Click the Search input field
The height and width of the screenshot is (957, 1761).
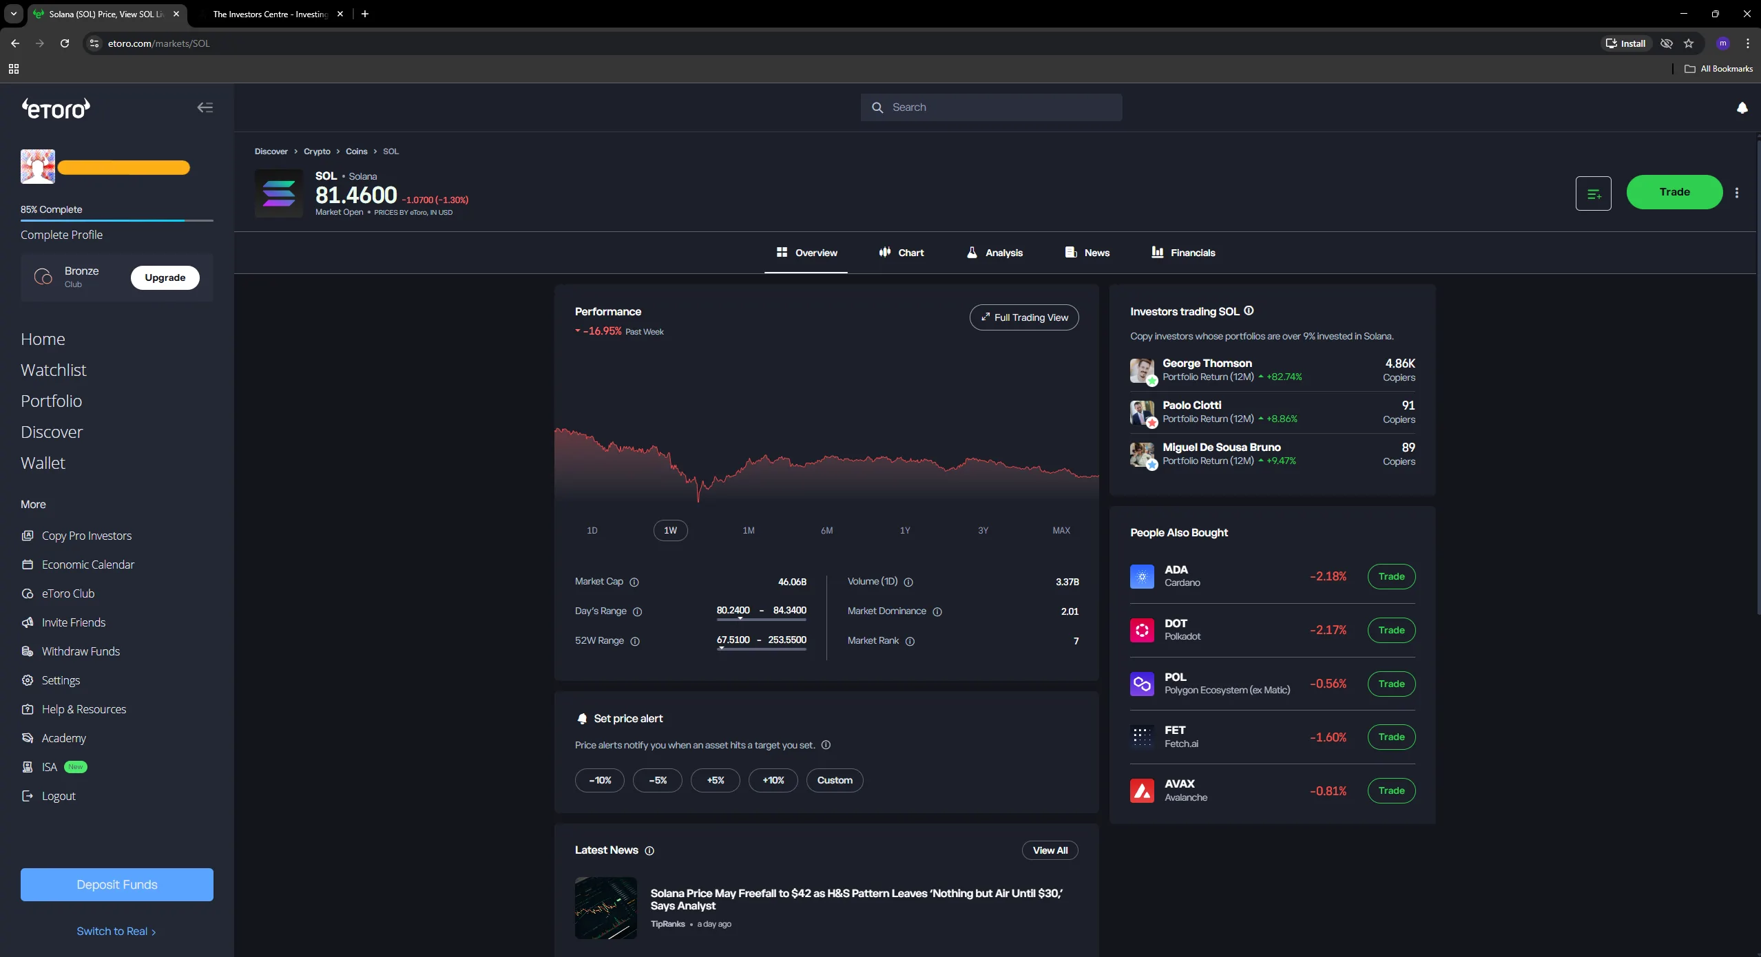(x=991, y=107)
